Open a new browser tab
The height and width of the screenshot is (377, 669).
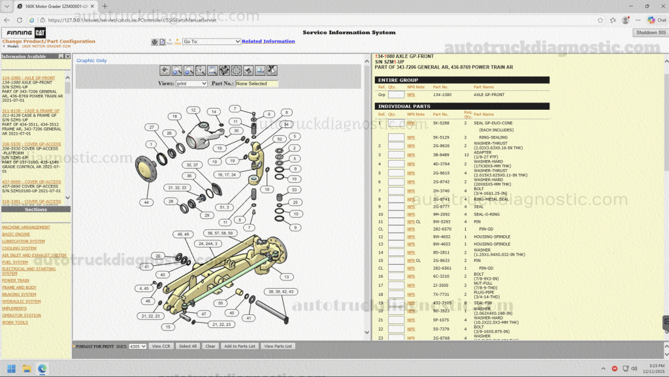click(105, 7)
